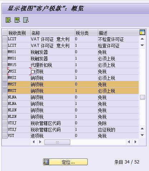
Task: Click the 检查许可证 description cell
Action: [118, 46]
